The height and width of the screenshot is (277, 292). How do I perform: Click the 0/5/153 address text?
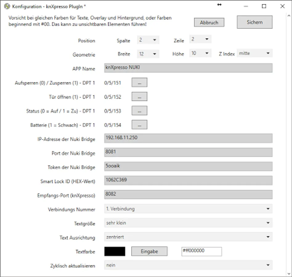click(x=112, y=111)
